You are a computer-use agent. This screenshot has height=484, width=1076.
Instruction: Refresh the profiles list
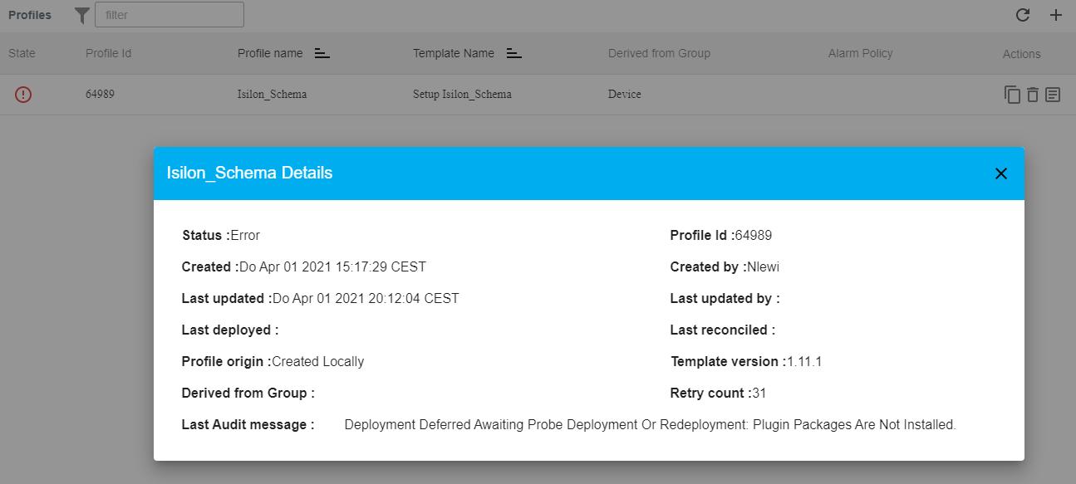[1023, 15]
